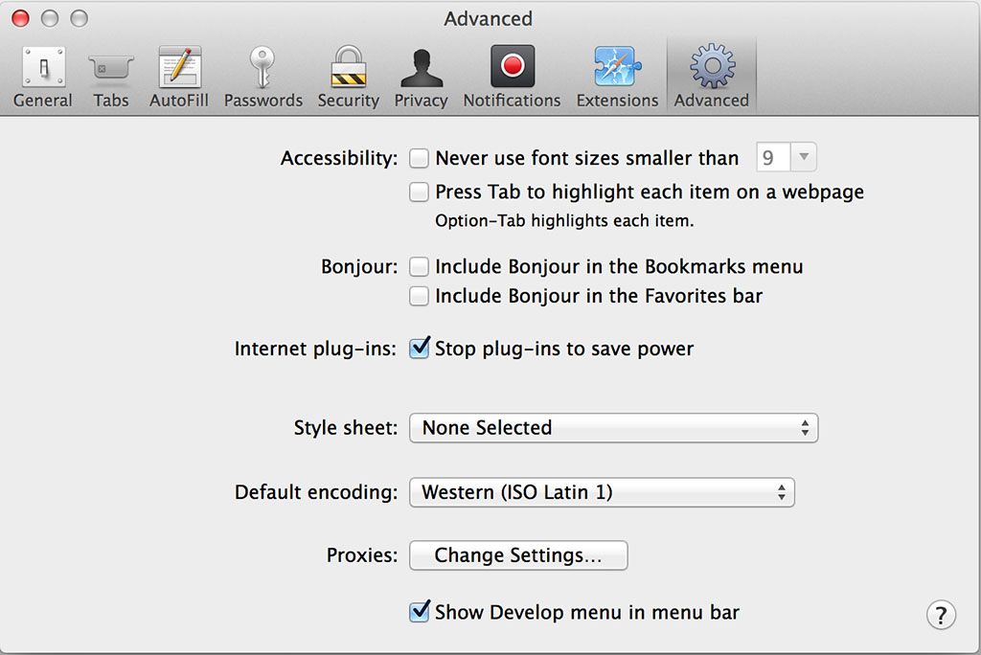Toggle Press Tab to highlight each item
The width and height of the screenshot is (981, 655).
point(419,192)
